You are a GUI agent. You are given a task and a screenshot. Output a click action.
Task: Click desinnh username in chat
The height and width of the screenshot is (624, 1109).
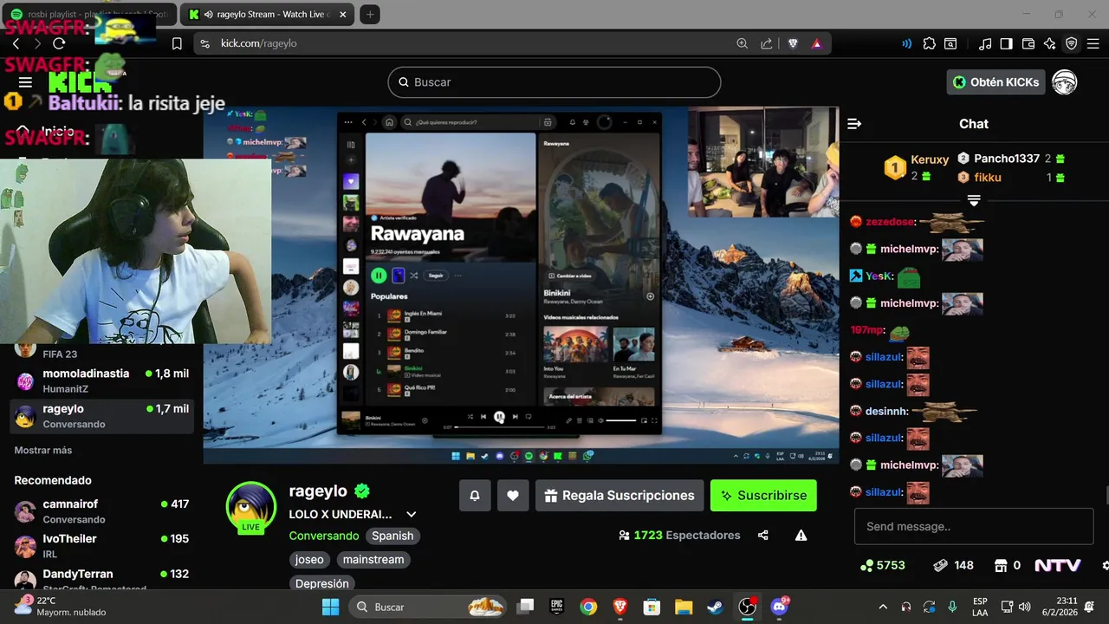coord(885,411)
